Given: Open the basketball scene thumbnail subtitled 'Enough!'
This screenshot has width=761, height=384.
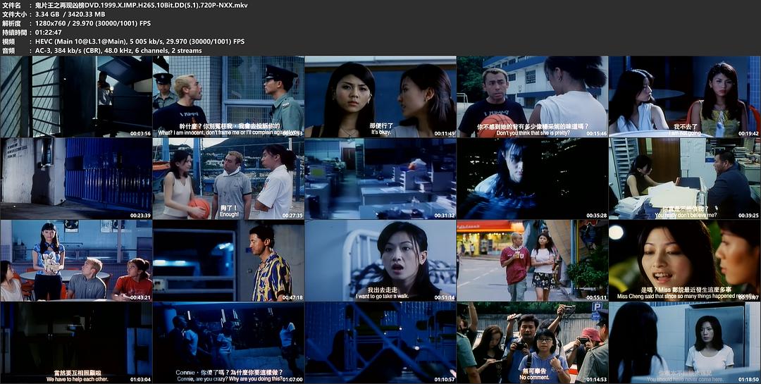Looking at the screenshot, I should tap(228, 178).
